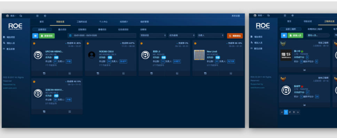
Task: Go to page 3 in right window pagination
Action: [294, 112]
